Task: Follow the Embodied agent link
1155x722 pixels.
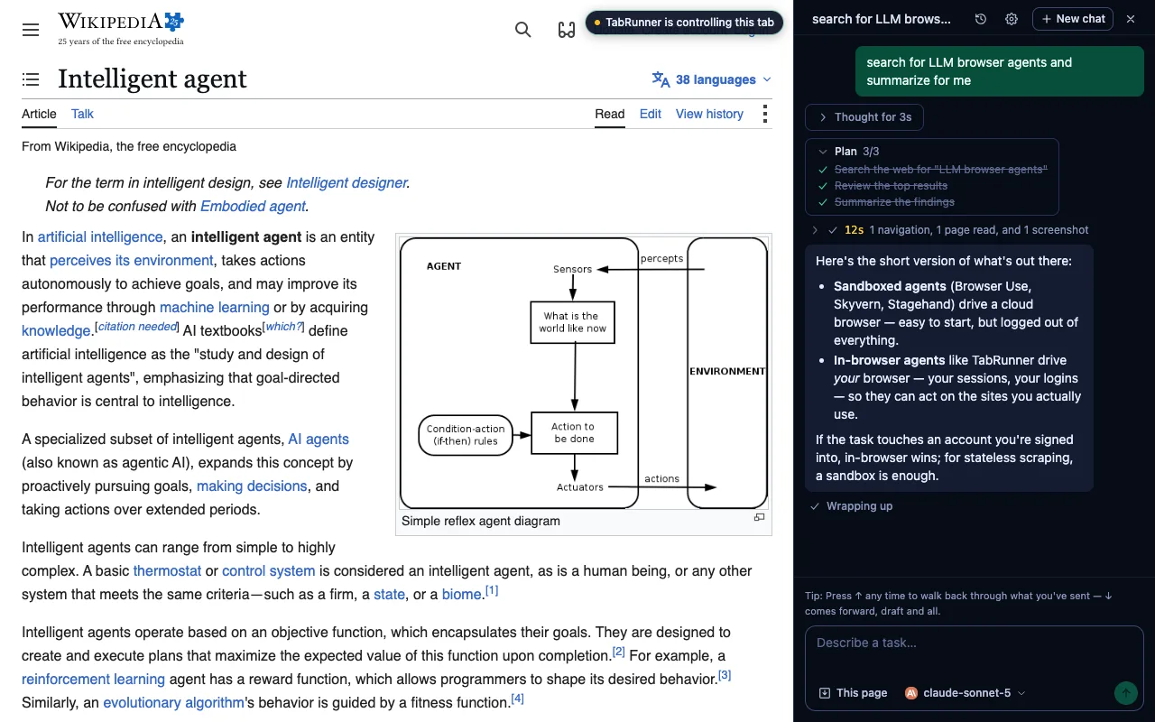Action: tap(253, 206)
